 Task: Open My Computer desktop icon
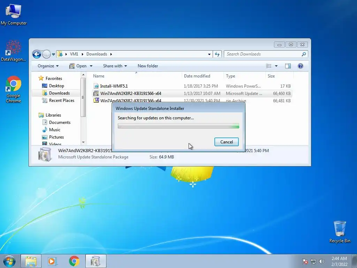tap(14, 14)
